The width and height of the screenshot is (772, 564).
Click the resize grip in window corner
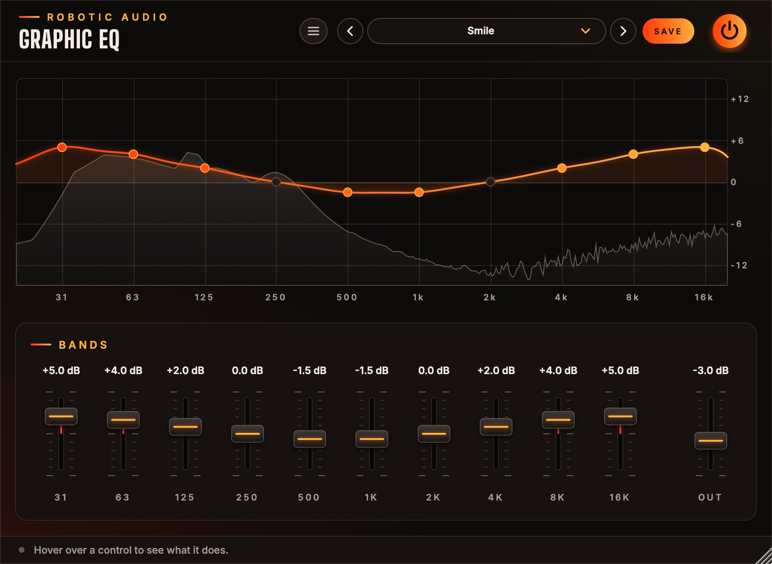pos(764,556)
